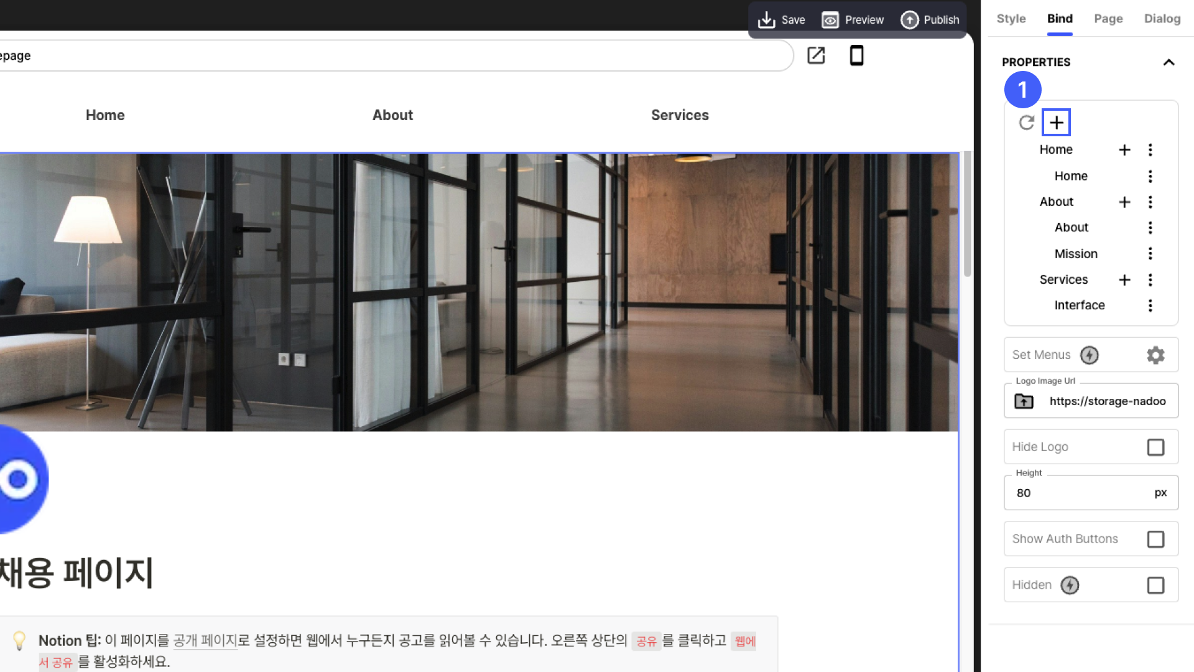Add submenu under Services menu
Screen dimensions: 1194x672
1124,280
